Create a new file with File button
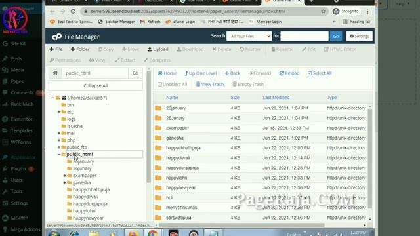This screenshot has width=420, height=236. pos(56,49)
